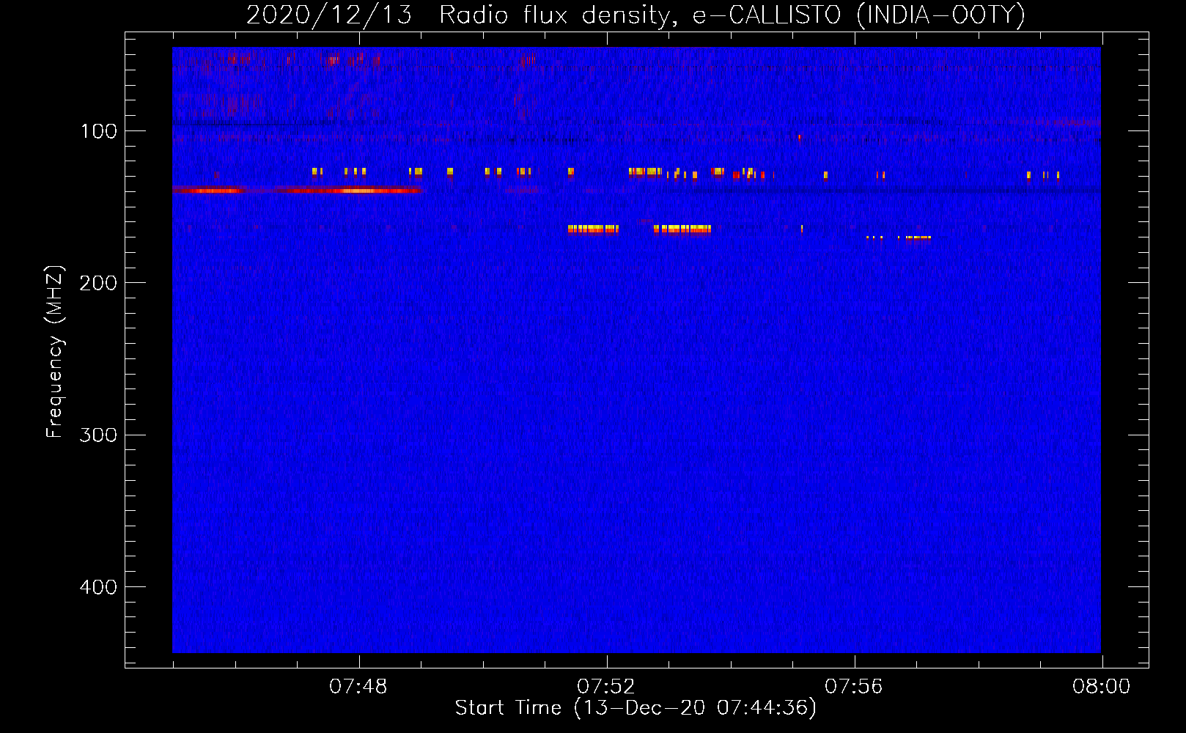The image size is (1186, 733).
Task: Click the 08:00 time tick label
Action: tap(1102, 687)
